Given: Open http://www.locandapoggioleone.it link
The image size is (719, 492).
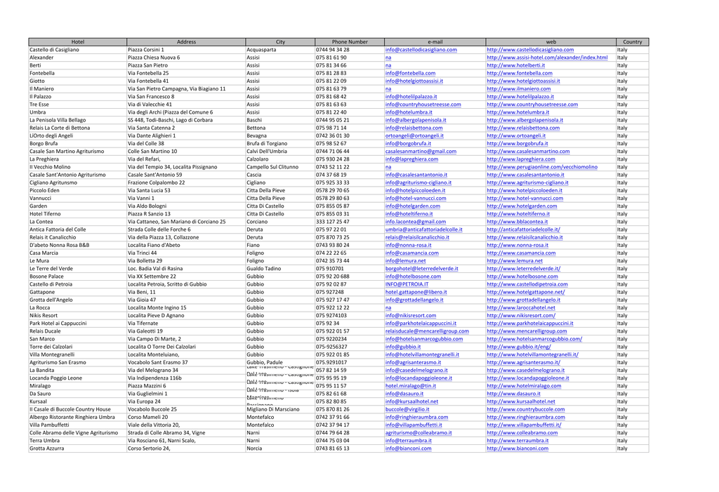Looking at the screenshot, I should [x=528, y=378].
